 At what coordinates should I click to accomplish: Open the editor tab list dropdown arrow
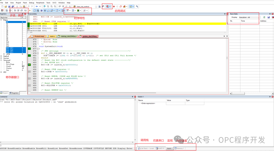point(224,36)
